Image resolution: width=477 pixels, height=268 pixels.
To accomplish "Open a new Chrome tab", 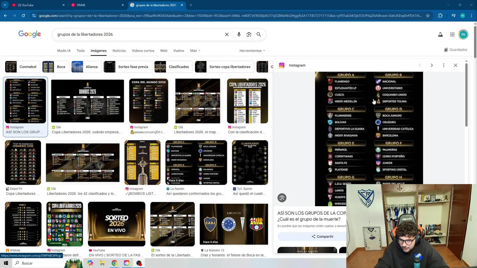I will 190,5.
